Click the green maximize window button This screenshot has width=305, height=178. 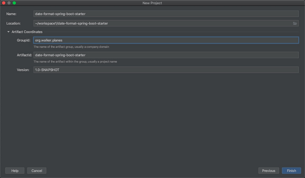point(14,3)
